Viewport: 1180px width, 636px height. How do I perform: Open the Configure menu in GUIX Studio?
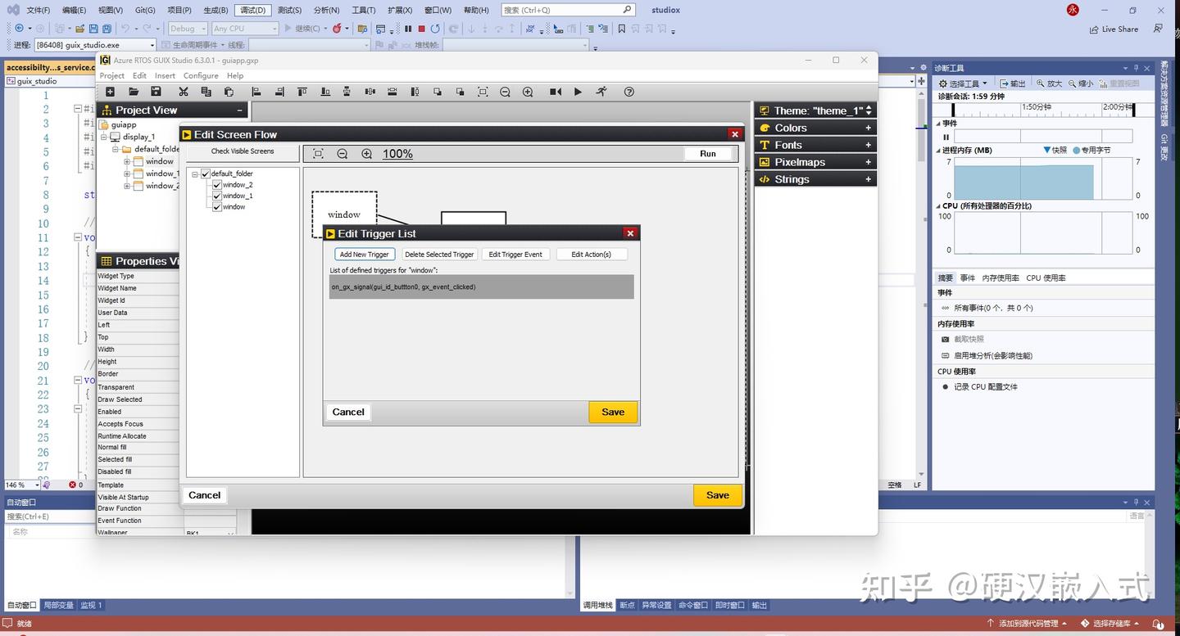201,75
